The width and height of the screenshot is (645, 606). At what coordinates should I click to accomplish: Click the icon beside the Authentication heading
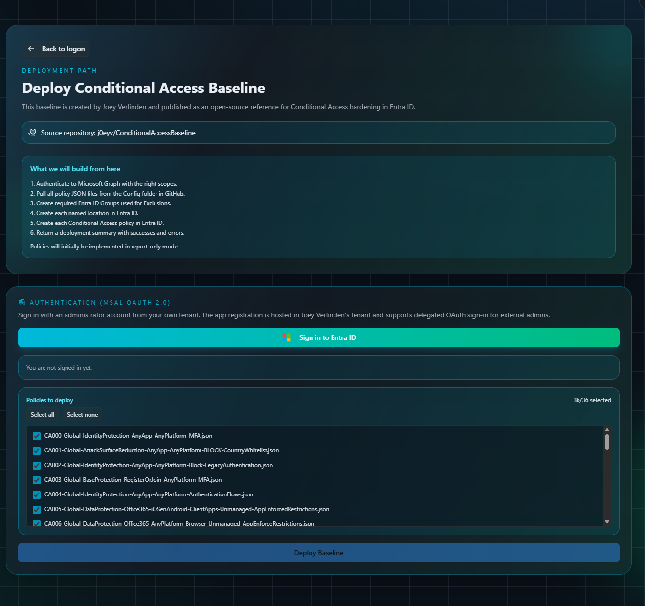[22, 302]
